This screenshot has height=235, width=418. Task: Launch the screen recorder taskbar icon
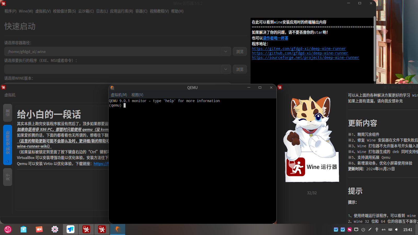(39, 230)
